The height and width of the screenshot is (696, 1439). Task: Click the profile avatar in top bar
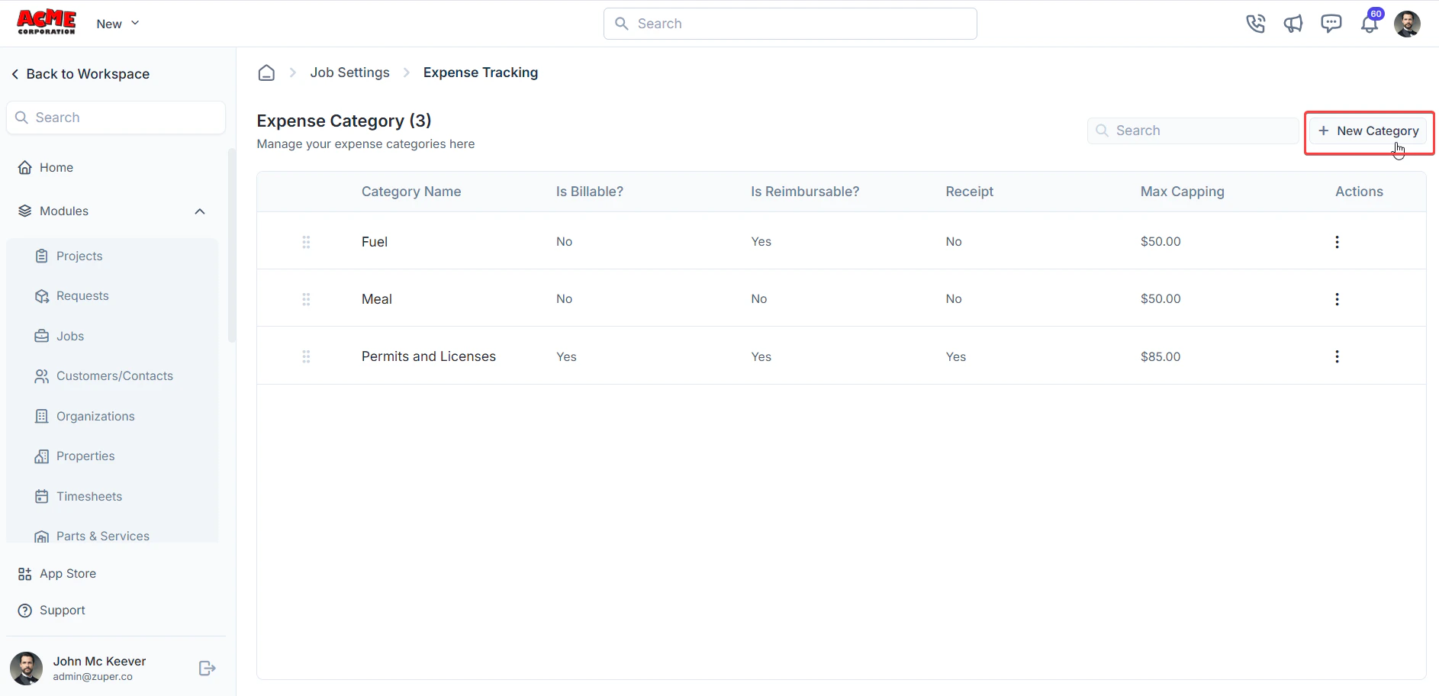[x=1407, y=24]
